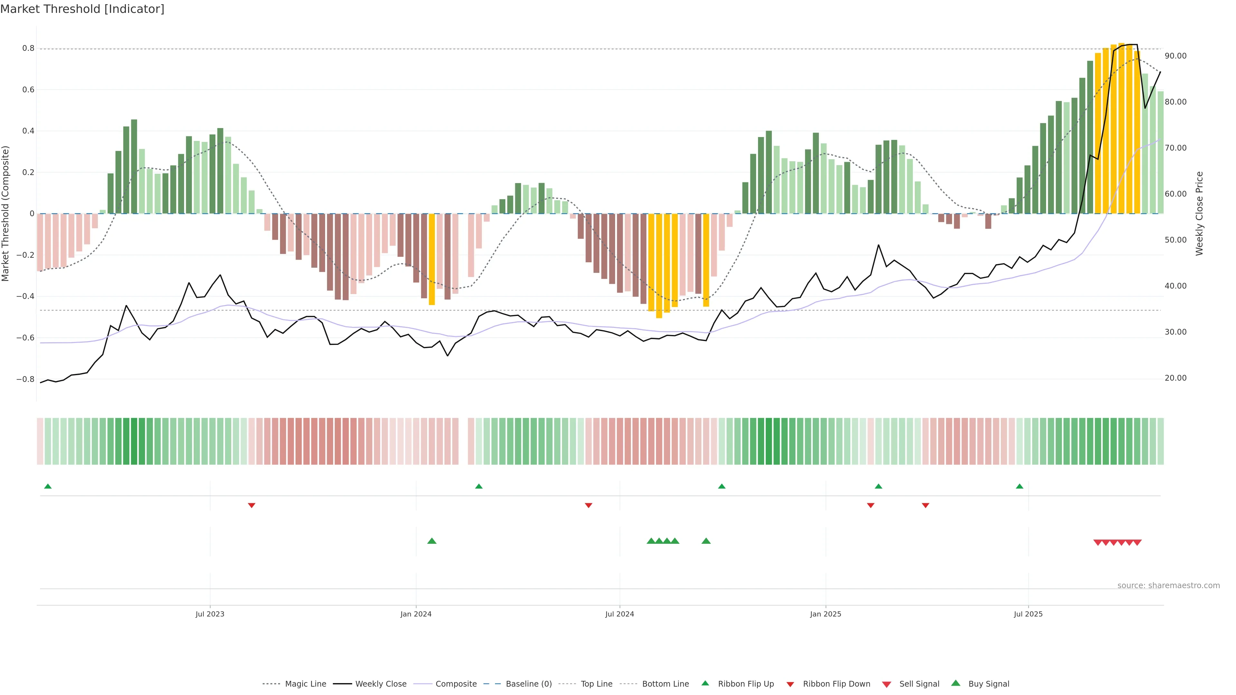Toggle the Ribbon Flip Up legend icon
The height and width of the screenshot is (695, 1236).
coord(705,683)
